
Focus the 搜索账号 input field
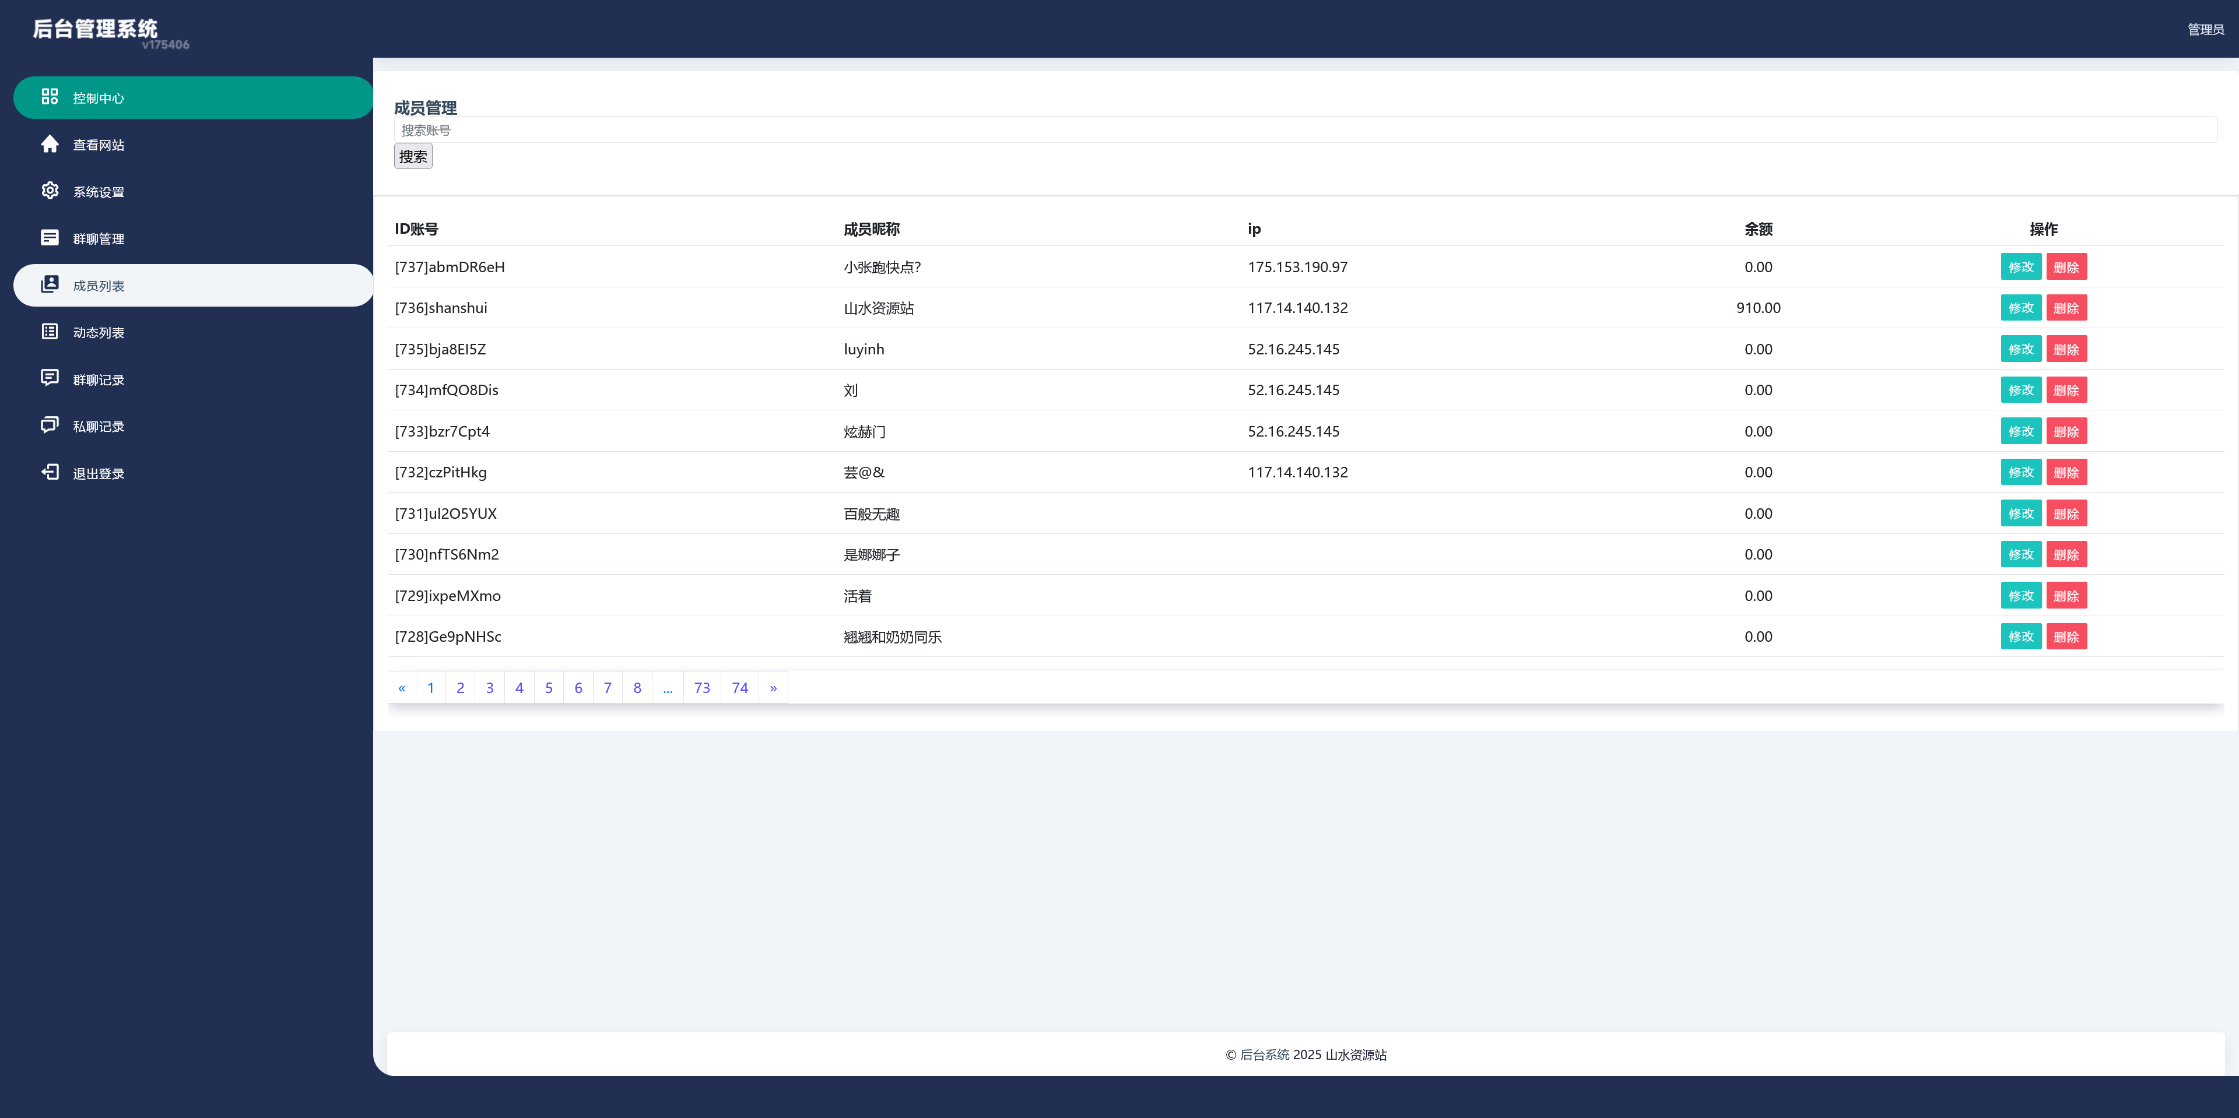(x=1304, y=131)
